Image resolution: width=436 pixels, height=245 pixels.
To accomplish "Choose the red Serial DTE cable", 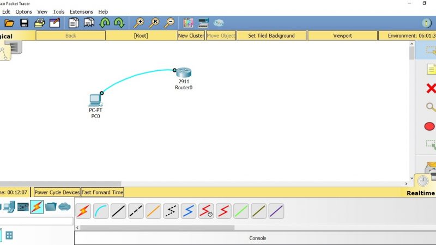I will [223, 211].
